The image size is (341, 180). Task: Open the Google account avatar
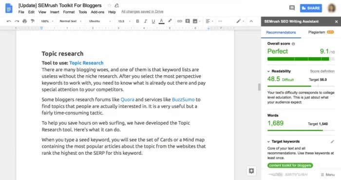332,8
